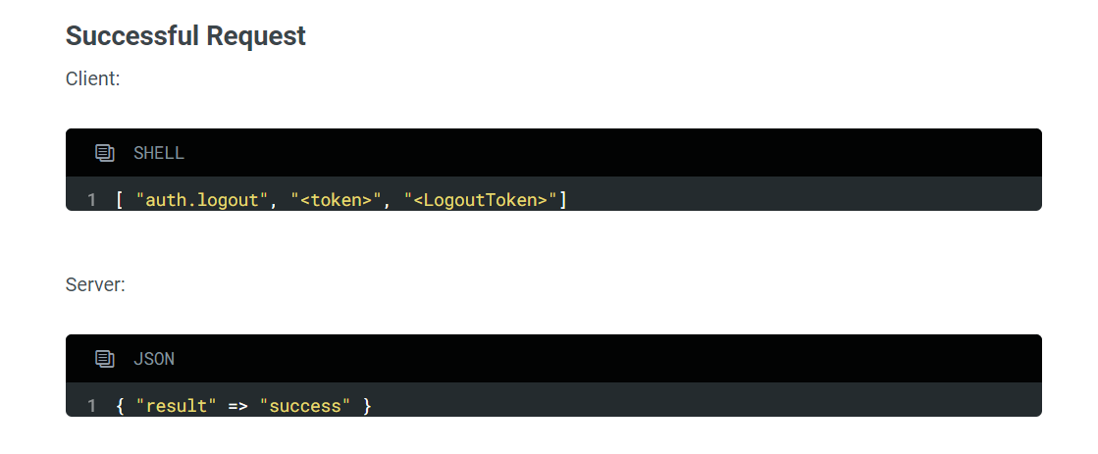Click line number 1 in shell block
This screenshot has width=1098, height=454.
click(x=91, y=201)
